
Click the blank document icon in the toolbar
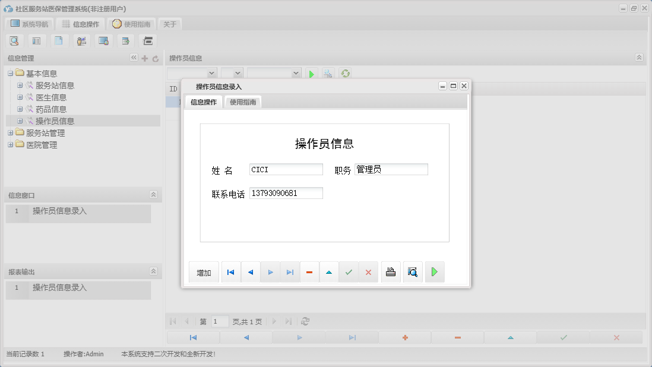tap(59, 40)
